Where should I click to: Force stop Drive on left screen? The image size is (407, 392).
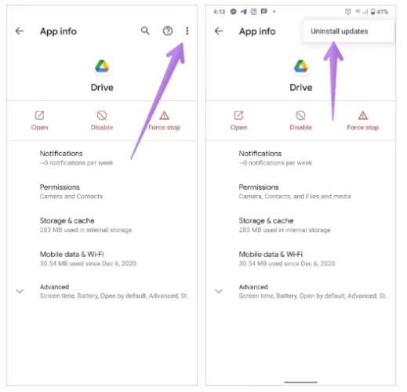pos(164,121)
